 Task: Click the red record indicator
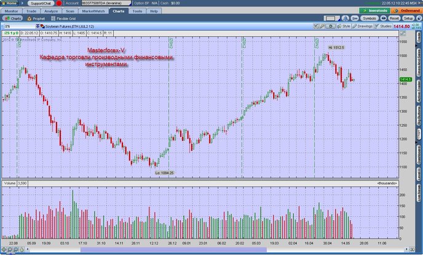tap(59, 3)
